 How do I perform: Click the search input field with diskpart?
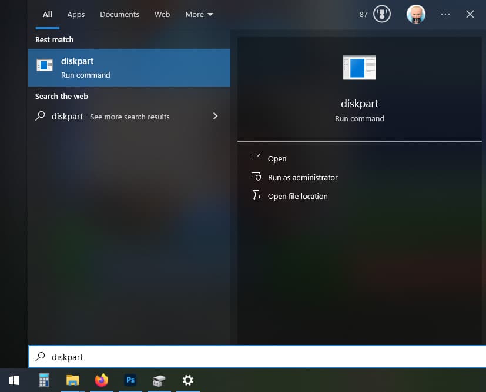tap(257, 357)
